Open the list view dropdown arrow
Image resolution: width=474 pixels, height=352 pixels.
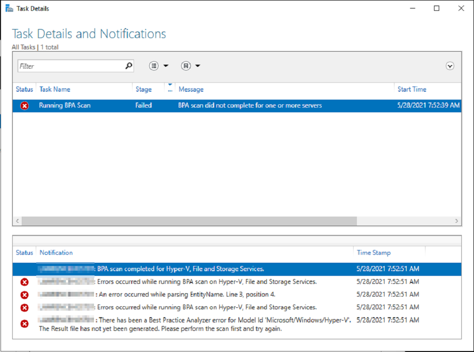point(166,65)
